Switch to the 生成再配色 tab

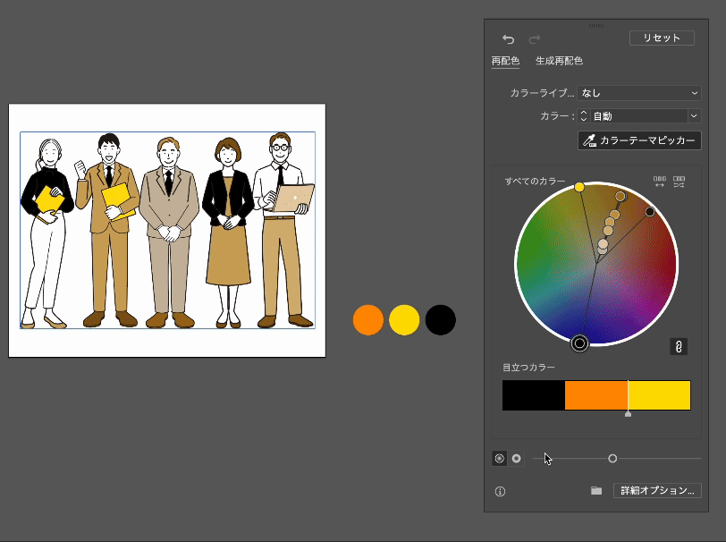click(559, 61)
